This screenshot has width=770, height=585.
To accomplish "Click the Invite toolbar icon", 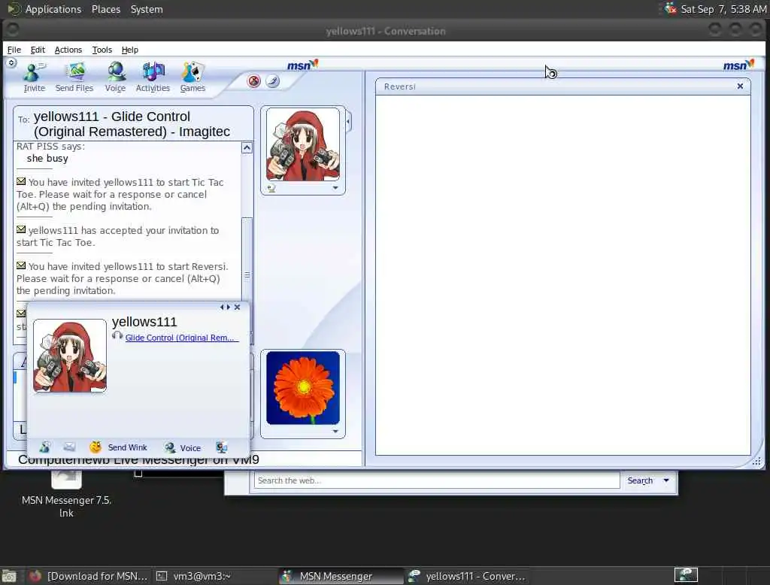I will coord(34,77).
